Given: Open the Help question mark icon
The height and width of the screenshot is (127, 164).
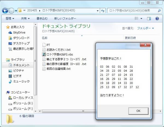Looking at the screenshot, I should pos(157,19).
